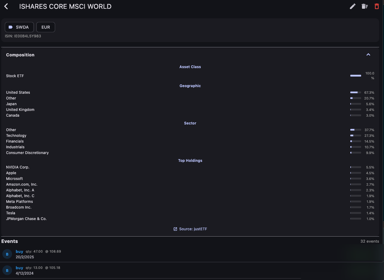This screenshot has width=384, height=280.
Task: Click the red trash delete icon
Action: 376,6
